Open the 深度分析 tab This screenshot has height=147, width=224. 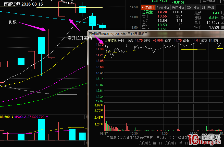pyautogui.click(x=178, y=7)
